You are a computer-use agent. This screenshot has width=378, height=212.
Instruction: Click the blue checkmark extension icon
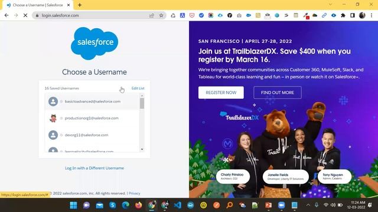(201, 15)
